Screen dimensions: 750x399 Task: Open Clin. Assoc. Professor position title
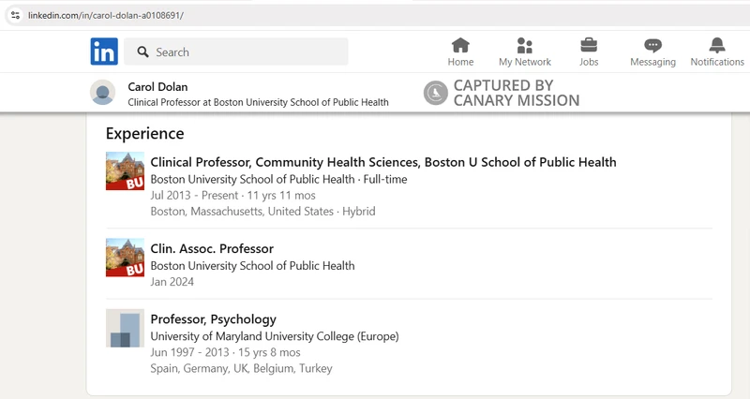[x=212, y=248]
